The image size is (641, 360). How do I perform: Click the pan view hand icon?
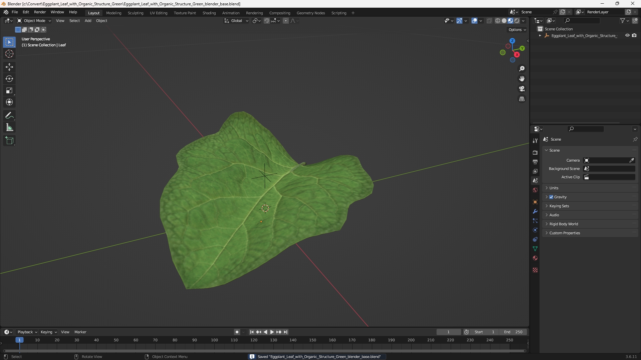[522, 79]
